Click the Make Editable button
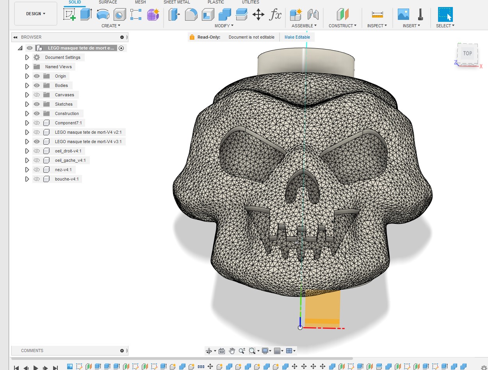The image size is (488, 370). click(x=297, y=37)
